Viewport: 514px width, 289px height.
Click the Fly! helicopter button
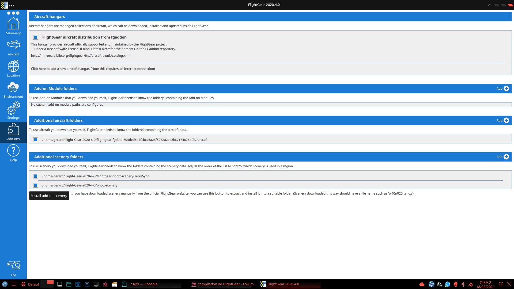click(13, 269)
